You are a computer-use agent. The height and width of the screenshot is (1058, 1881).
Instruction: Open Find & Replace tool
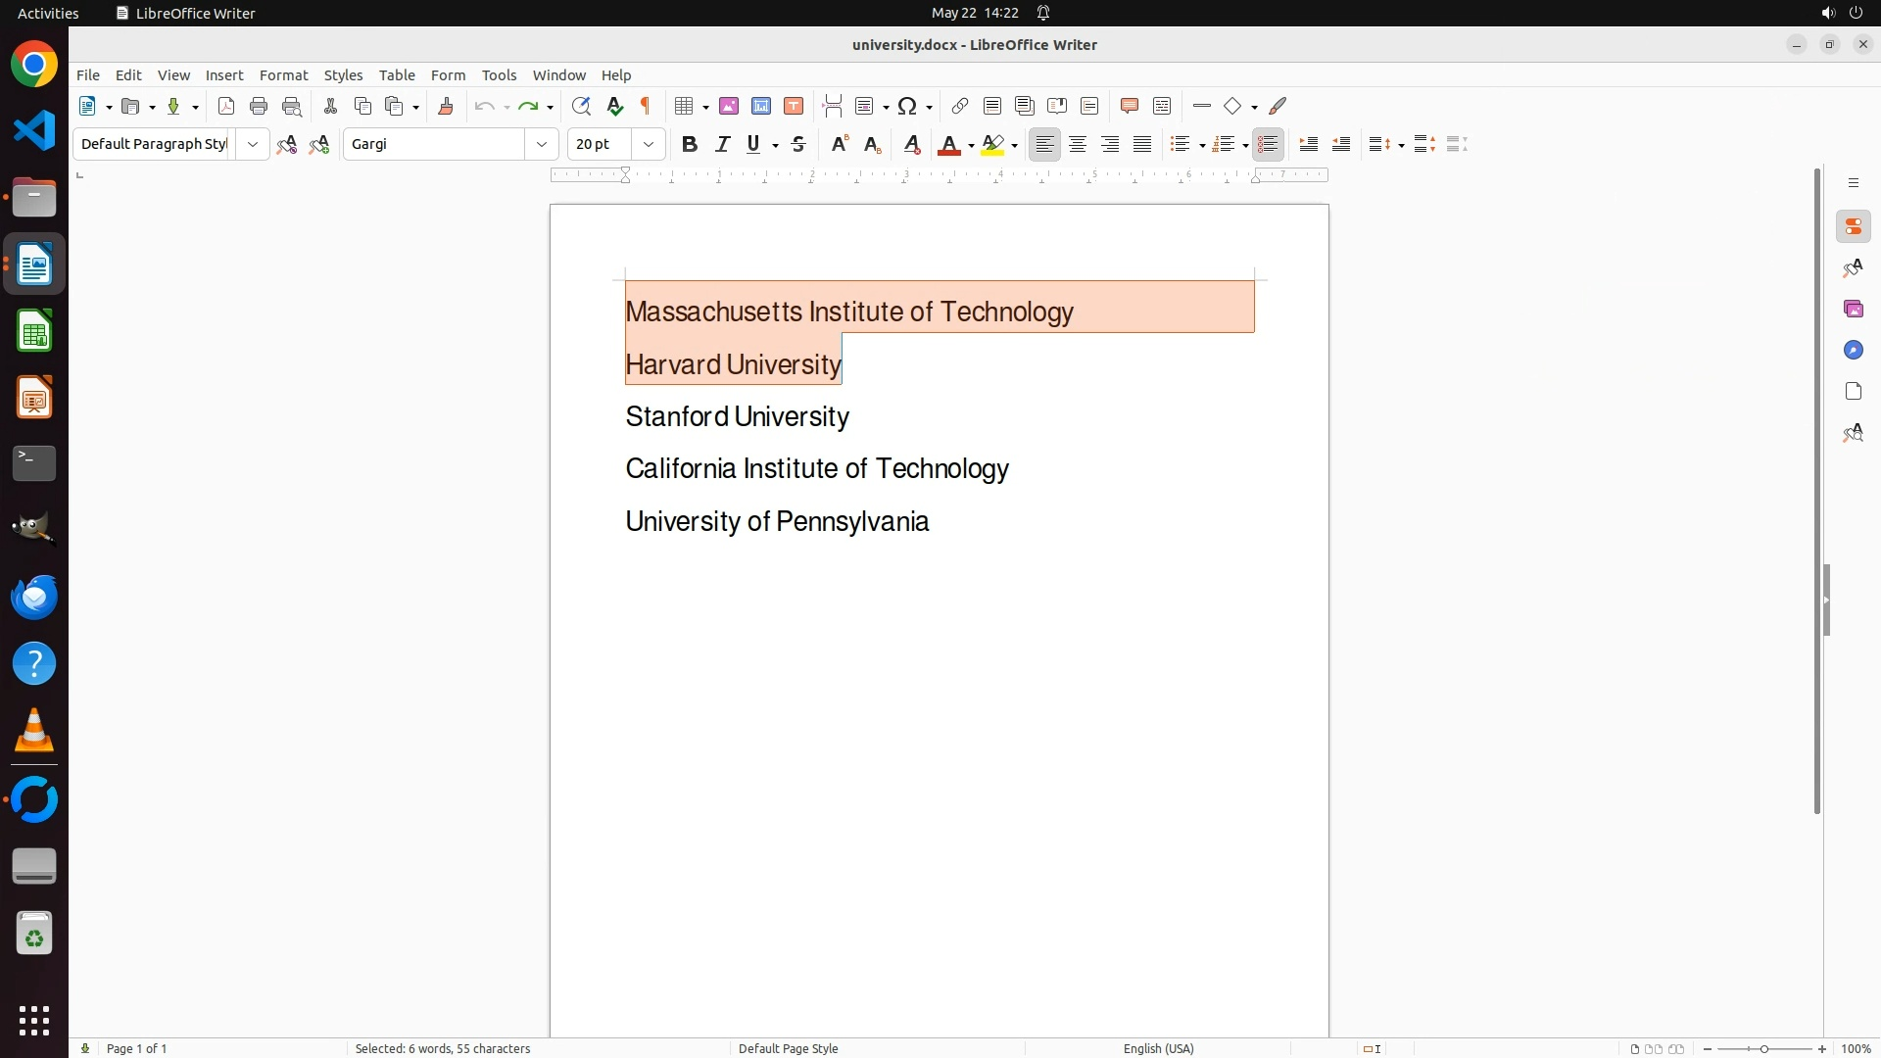pyautogui.click(x=581, y=106)
